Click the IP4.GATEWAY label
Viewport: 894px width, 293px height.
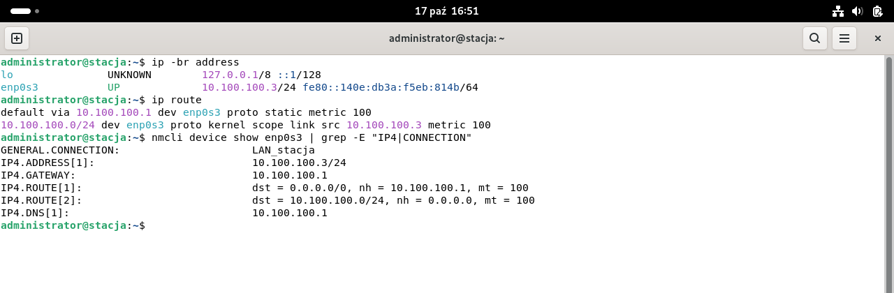(38, 175)
